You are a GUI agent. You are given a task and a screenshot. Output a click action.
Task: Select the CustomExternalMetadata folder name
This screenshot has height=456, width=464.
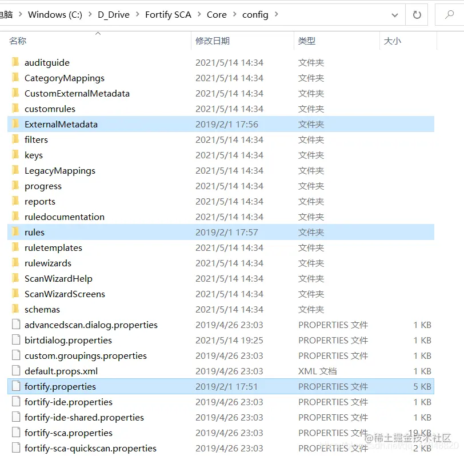click(x=77, y=93)
